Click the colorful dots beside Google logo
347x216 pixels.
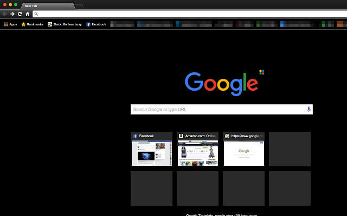coord(261,72)
